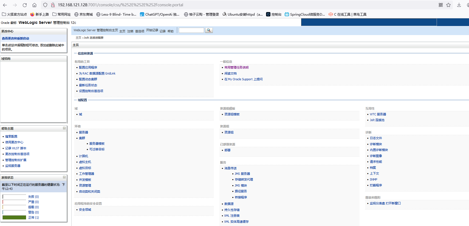Open the WTC 服务器 link
The height and width of the screenshot is (226, 469).
click(x=378, y=114)
